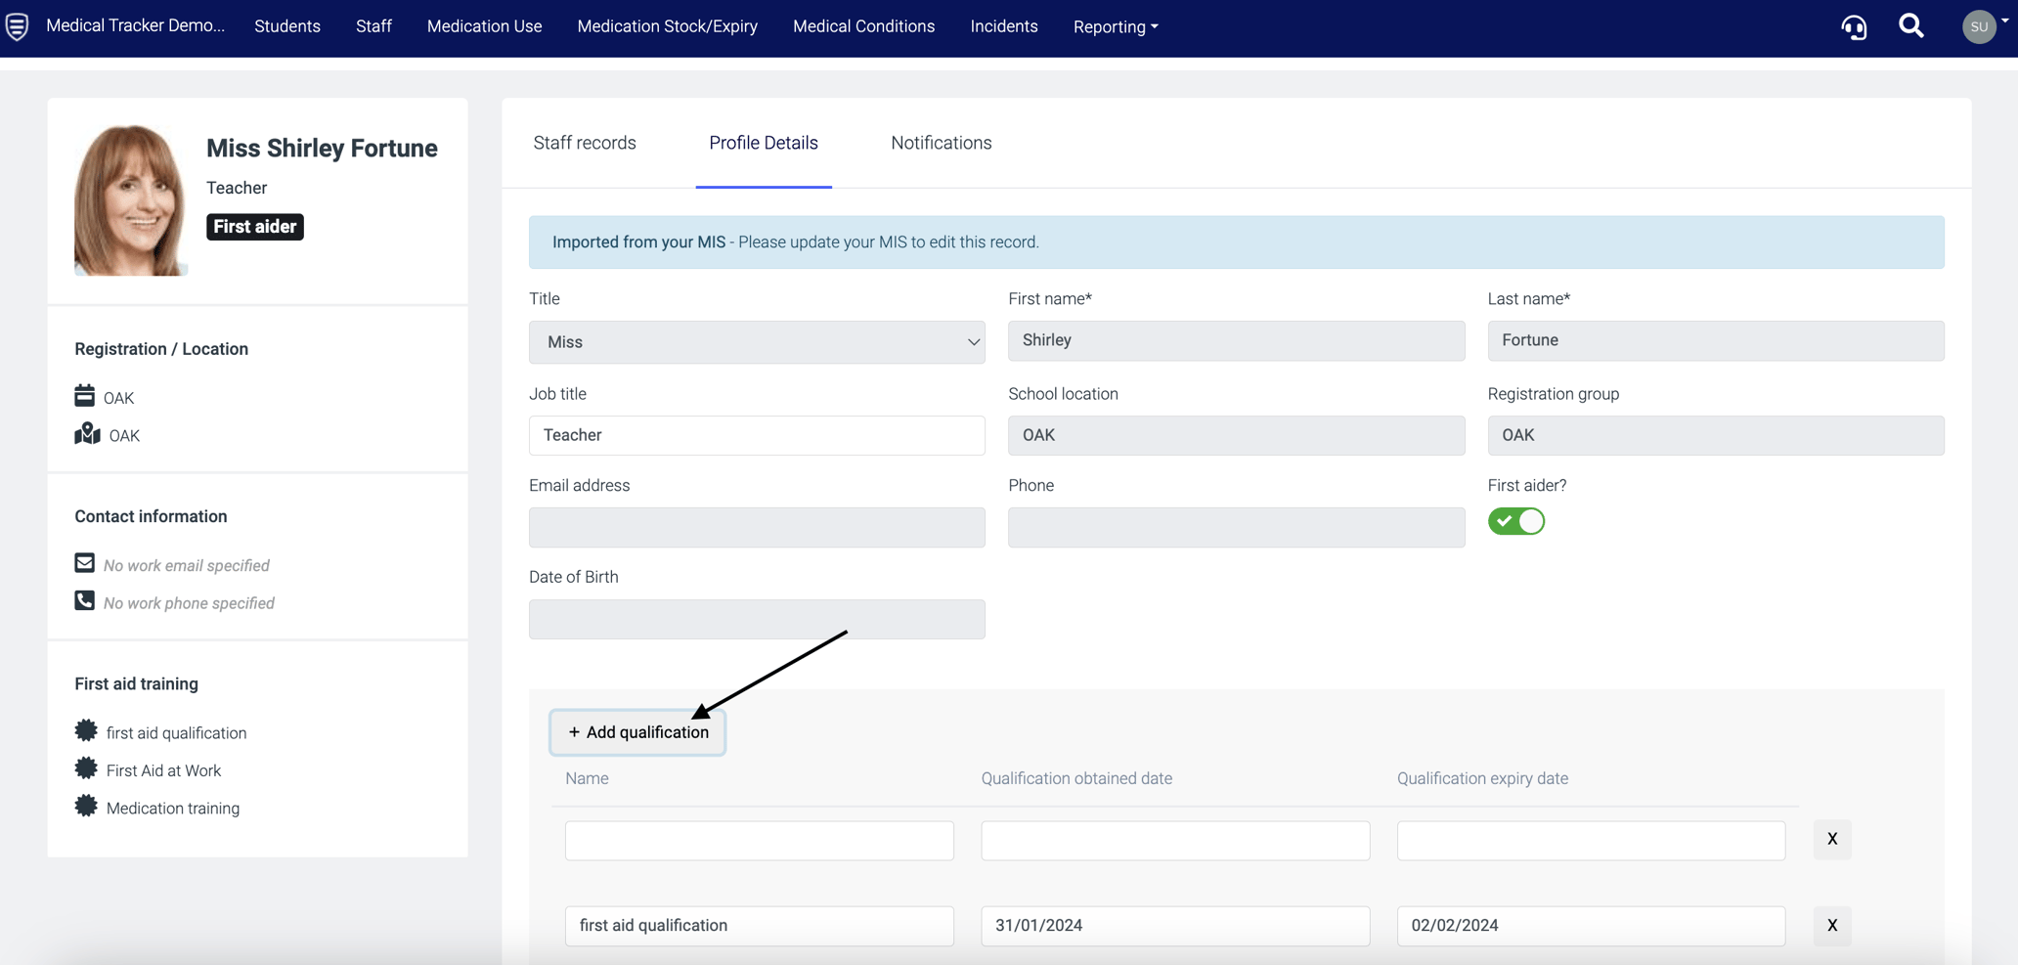Viewport: 2018px width, 965px height.
Task: Click badge icon beside First Aid at Work
Action: [x=86, y=768]
